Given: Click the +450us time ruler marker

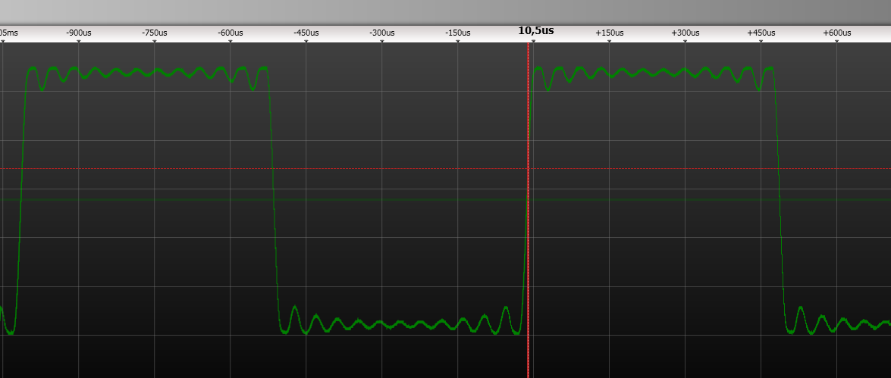Looking at the screenshot, I should coord(761,33).
